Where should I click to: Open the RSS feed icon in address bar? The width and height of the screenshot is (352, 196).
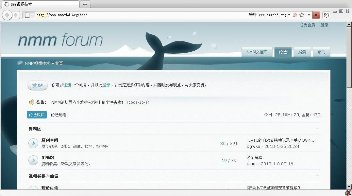[x=295, y=15]
